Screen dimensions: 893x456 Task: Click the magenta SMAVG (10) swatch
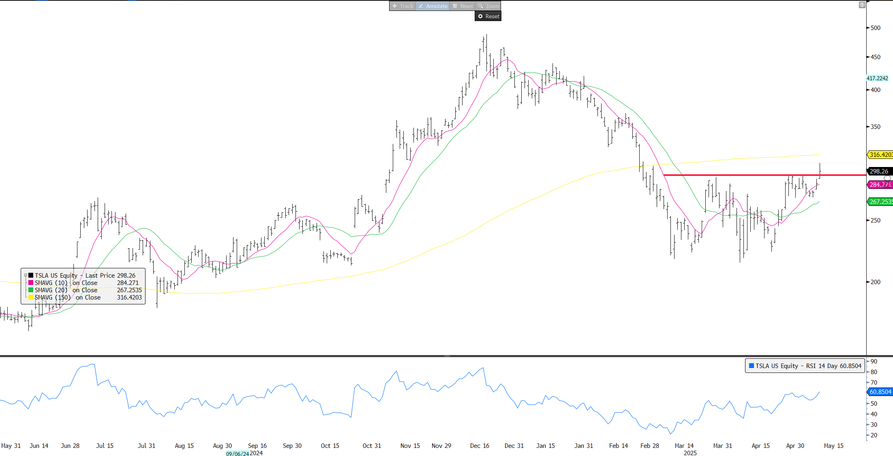pyautogui.click(x=31, y=283)
